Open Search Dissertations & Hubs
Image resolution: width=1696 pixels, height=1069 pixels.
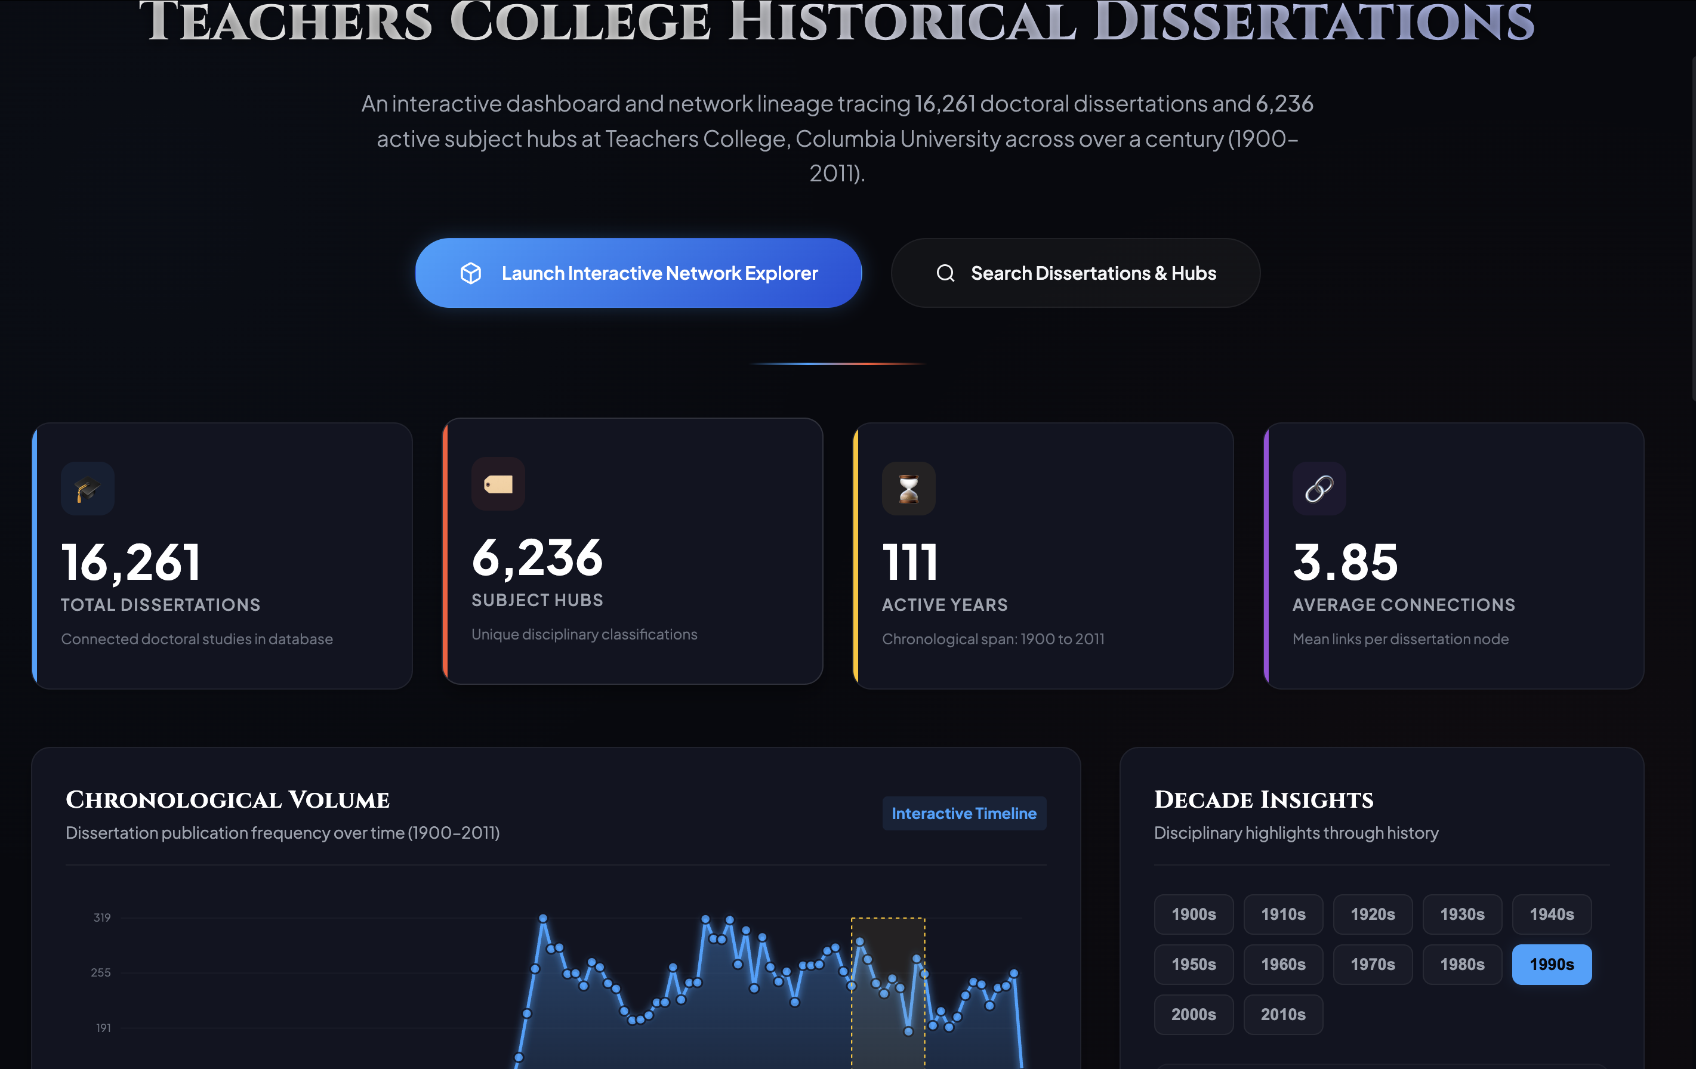click(x=1075, y=273)
